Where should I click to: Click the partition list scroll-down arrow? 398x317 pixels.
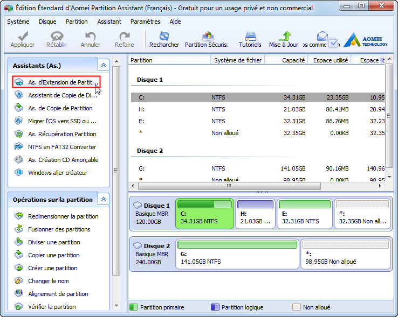coord(389,177)
